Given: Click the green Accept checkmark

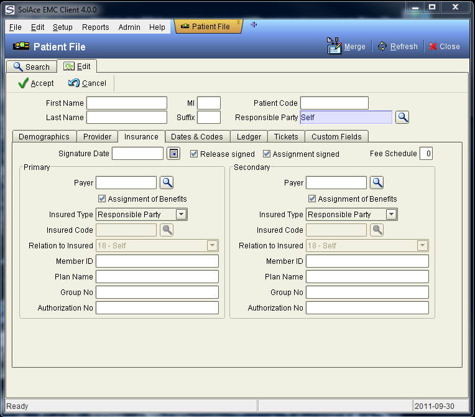Looking at the screenshot, I should 24,83.
